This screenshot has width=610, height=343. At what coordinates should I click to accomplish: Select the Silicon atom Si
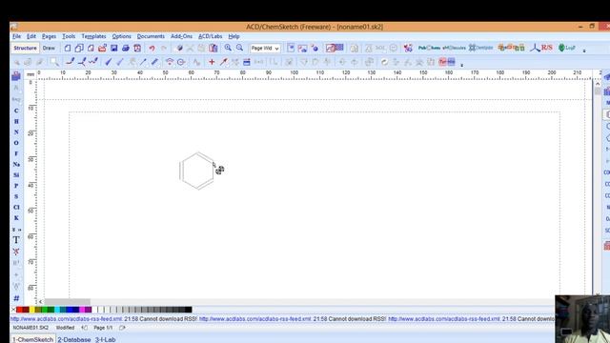pyautogui.click(x=16, y=175)
